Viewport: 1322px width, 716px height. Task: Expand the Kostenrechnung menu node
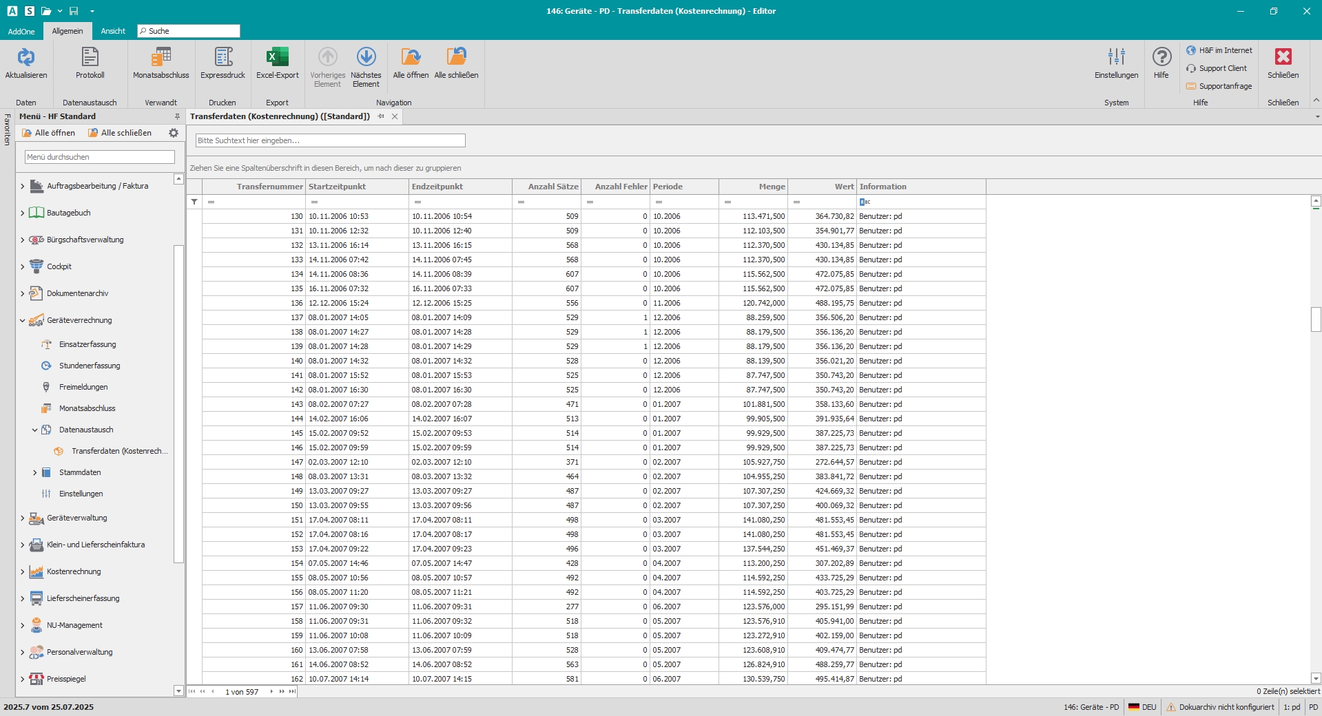point(23,571)
